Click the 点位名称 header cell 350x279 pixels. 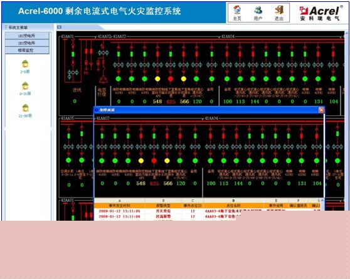[233, 206]
